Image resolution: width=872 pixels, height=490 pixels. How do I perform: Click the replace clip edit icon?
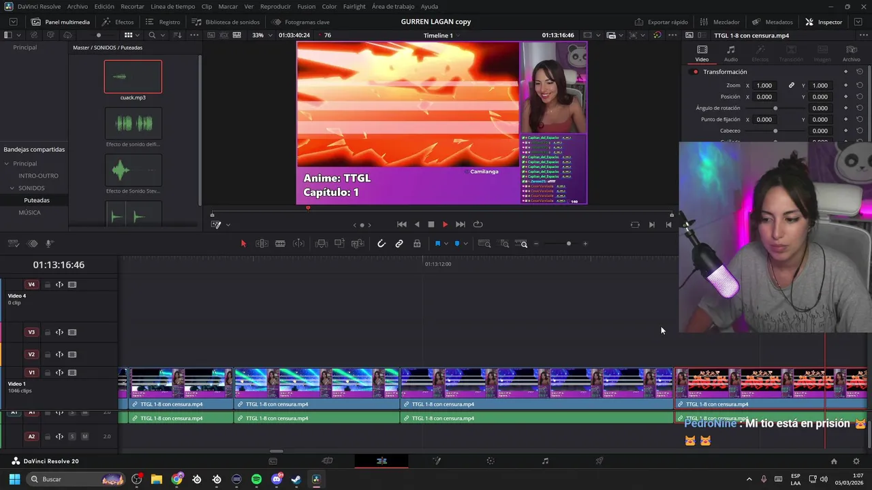point(358,244)
